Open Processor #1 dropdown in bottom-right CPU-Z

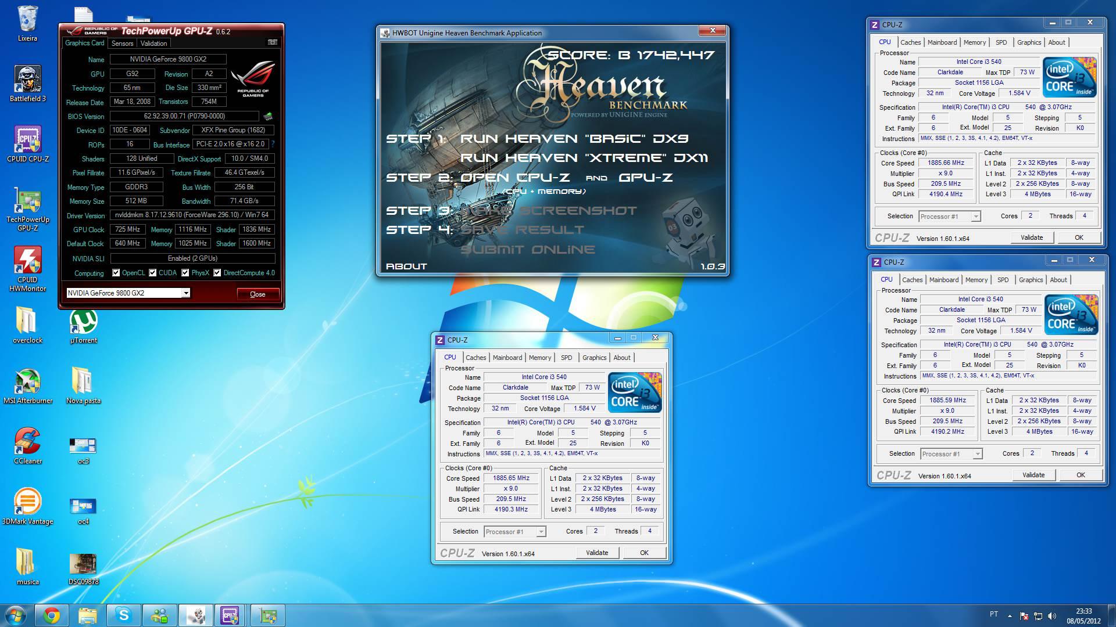click(978, 454)
